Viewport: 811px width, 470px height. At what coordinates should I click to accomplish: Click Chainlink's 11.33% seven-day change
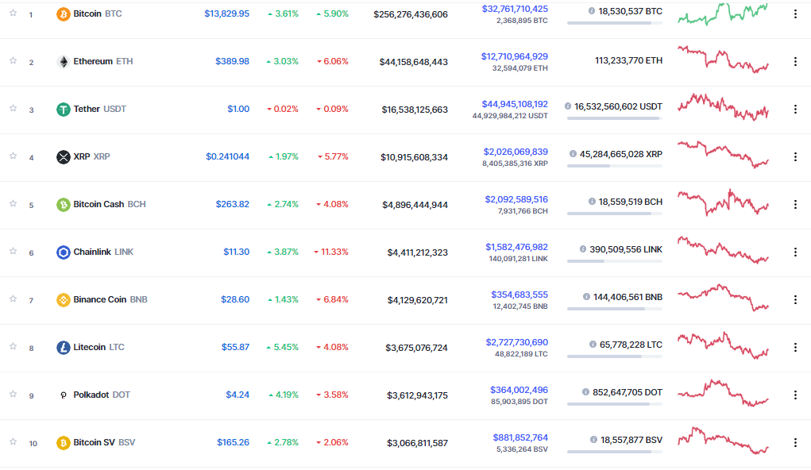click(331, 252)
